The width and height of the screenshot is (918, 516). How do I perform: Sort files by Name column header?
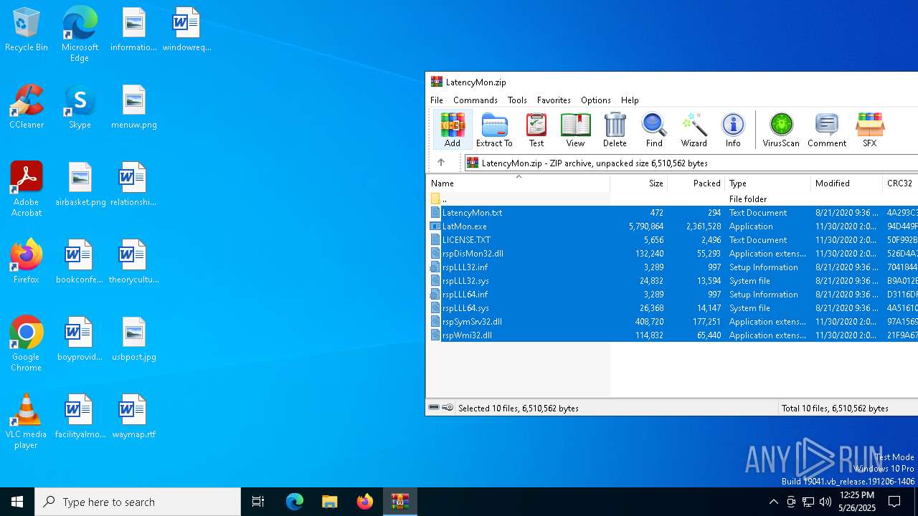tap(518, 183)
